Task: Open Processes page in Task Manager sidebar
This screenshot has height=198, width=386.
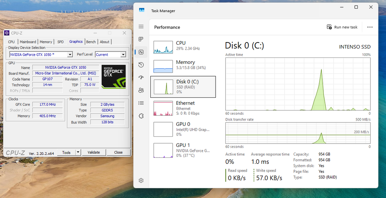Action: coord(141,39)
